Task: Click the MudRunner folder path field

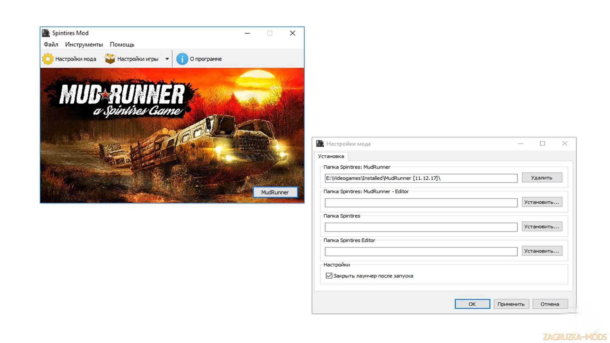Action: (421, 178)
